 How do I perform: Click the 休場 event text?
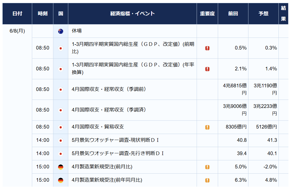[x=77, y=31]
